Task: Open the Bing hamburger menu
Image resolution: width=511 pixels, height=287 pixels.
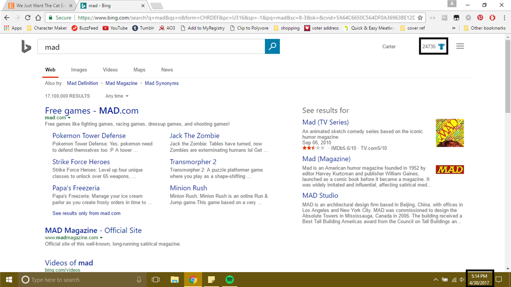Action: (x=460, y=46)
